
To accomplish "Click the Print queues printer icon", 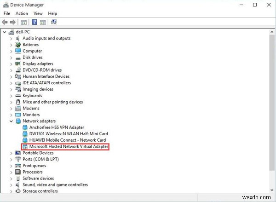I will (18, 166).
